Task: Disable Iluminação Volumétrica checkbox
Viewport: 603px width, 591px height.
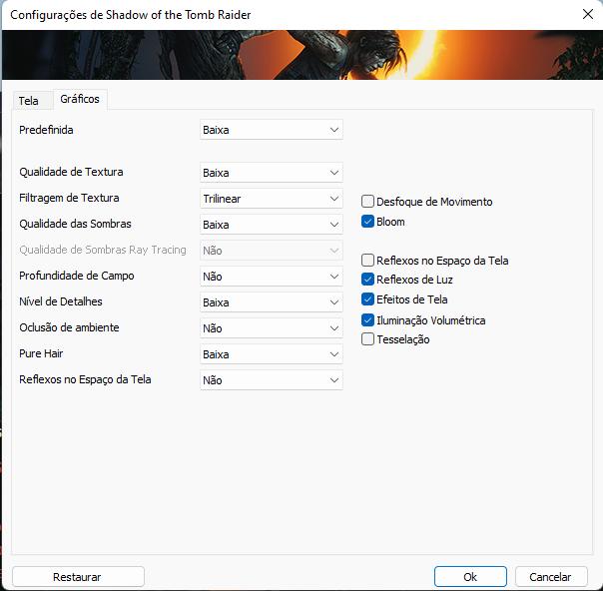Action: (x=368, y=320)
